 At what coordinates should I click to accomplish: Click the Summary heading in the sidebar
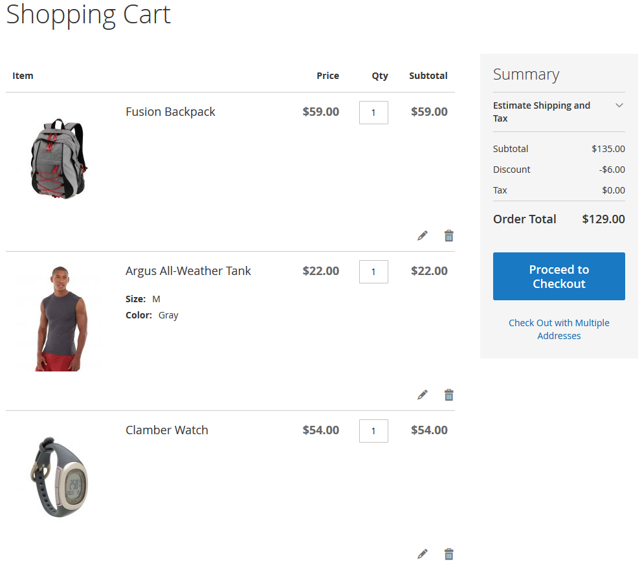526,74
